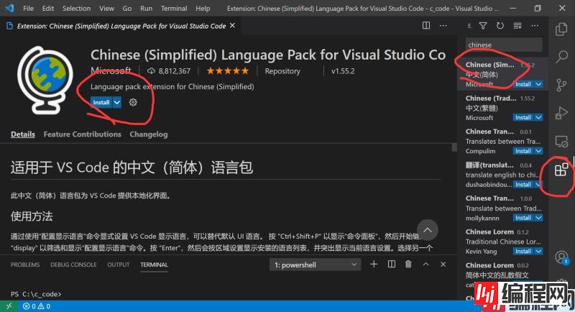Switch to the Feature Contributions tab
Viewport: 575px width, 312px height.
pyautogui.click(x=82, y=134)
